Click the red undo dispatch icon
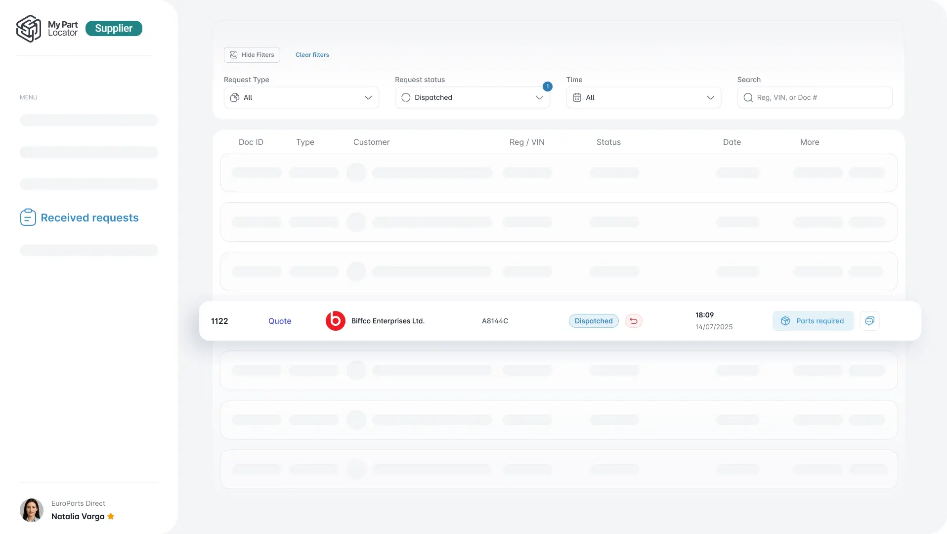The width and height of the screenshot is (947, 534). tap(633, 321)
